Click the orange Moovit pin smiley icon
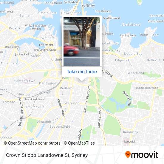164x164 pixels. tap(128, 154)
